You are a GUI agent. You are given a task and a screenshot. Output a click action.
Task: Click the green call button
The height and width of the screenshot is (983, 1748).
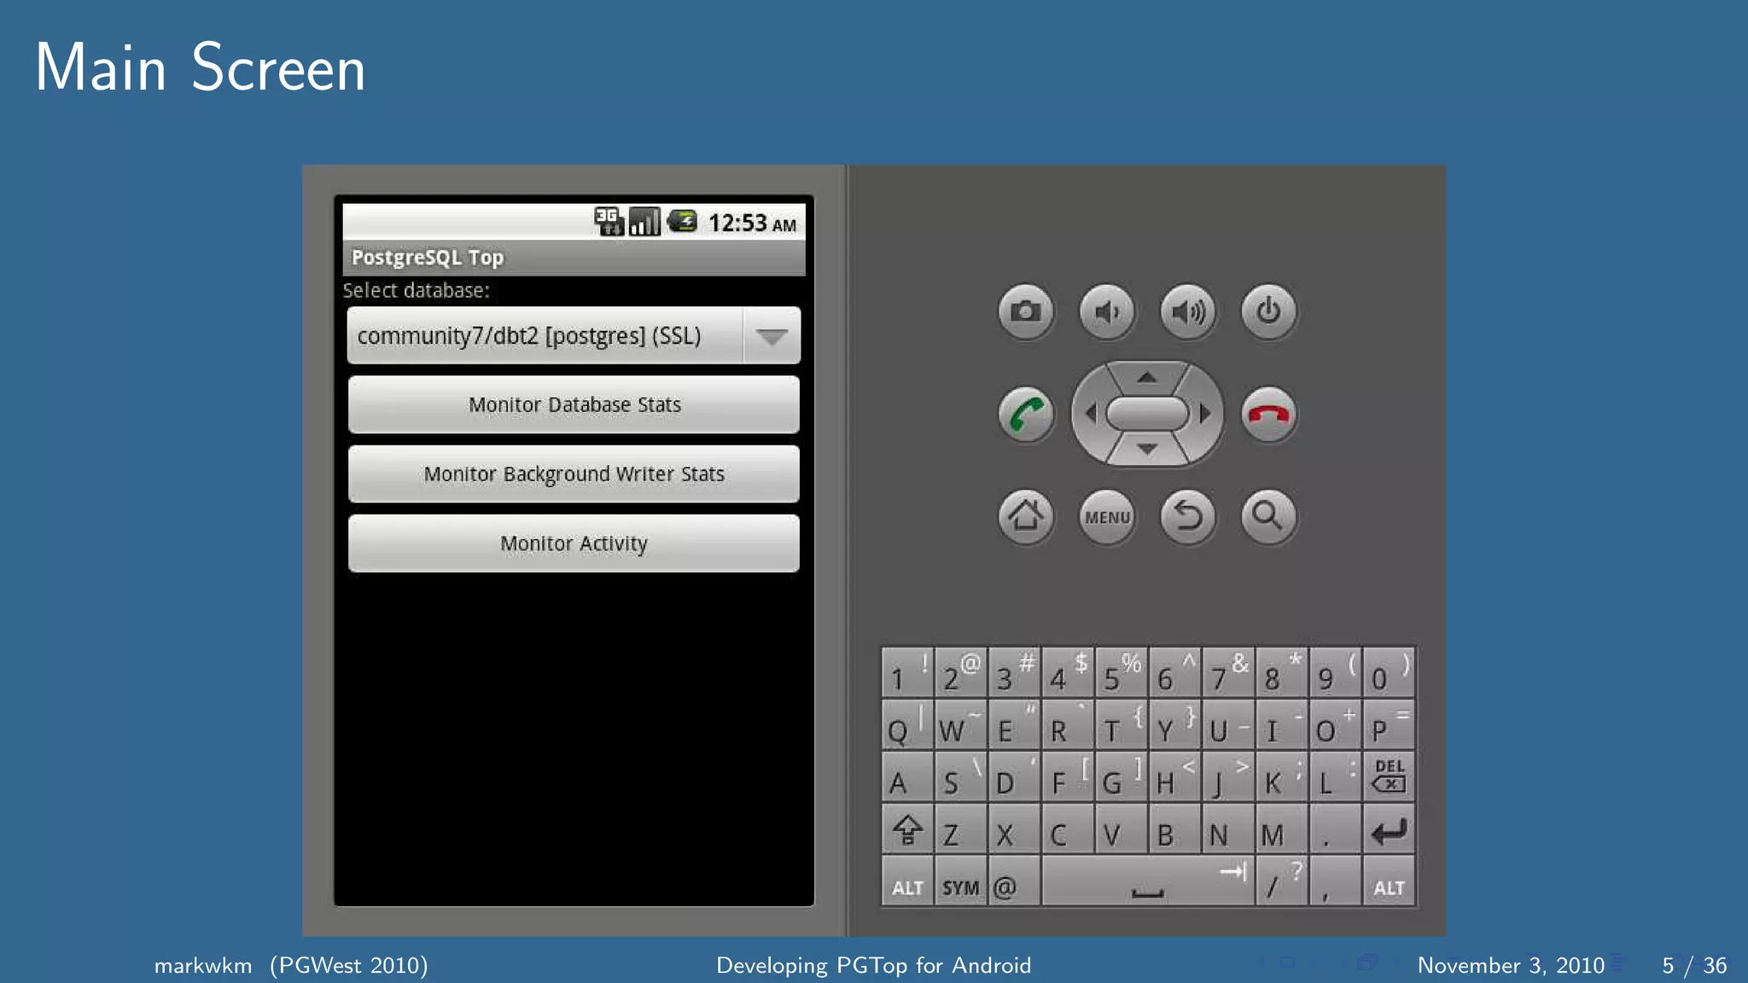point(1026,415)
